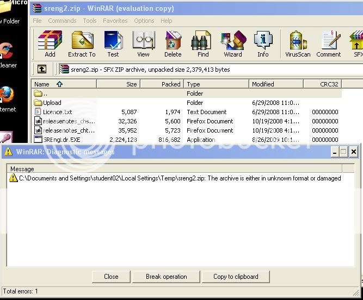This screenshot has height=300, width=363.
Task: Sort by the CRC32 column header
Action: pos(322,84)
